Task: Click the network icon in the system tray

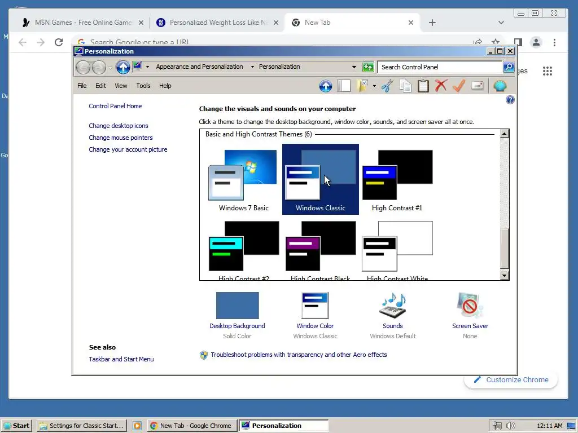Action: pyautogui.click(x=497, y=426)
